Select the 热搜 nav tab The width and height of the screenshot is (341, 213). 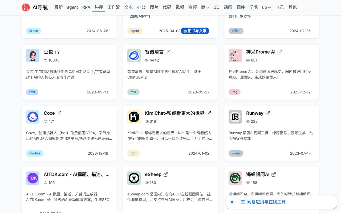click(x=99, y=7)
